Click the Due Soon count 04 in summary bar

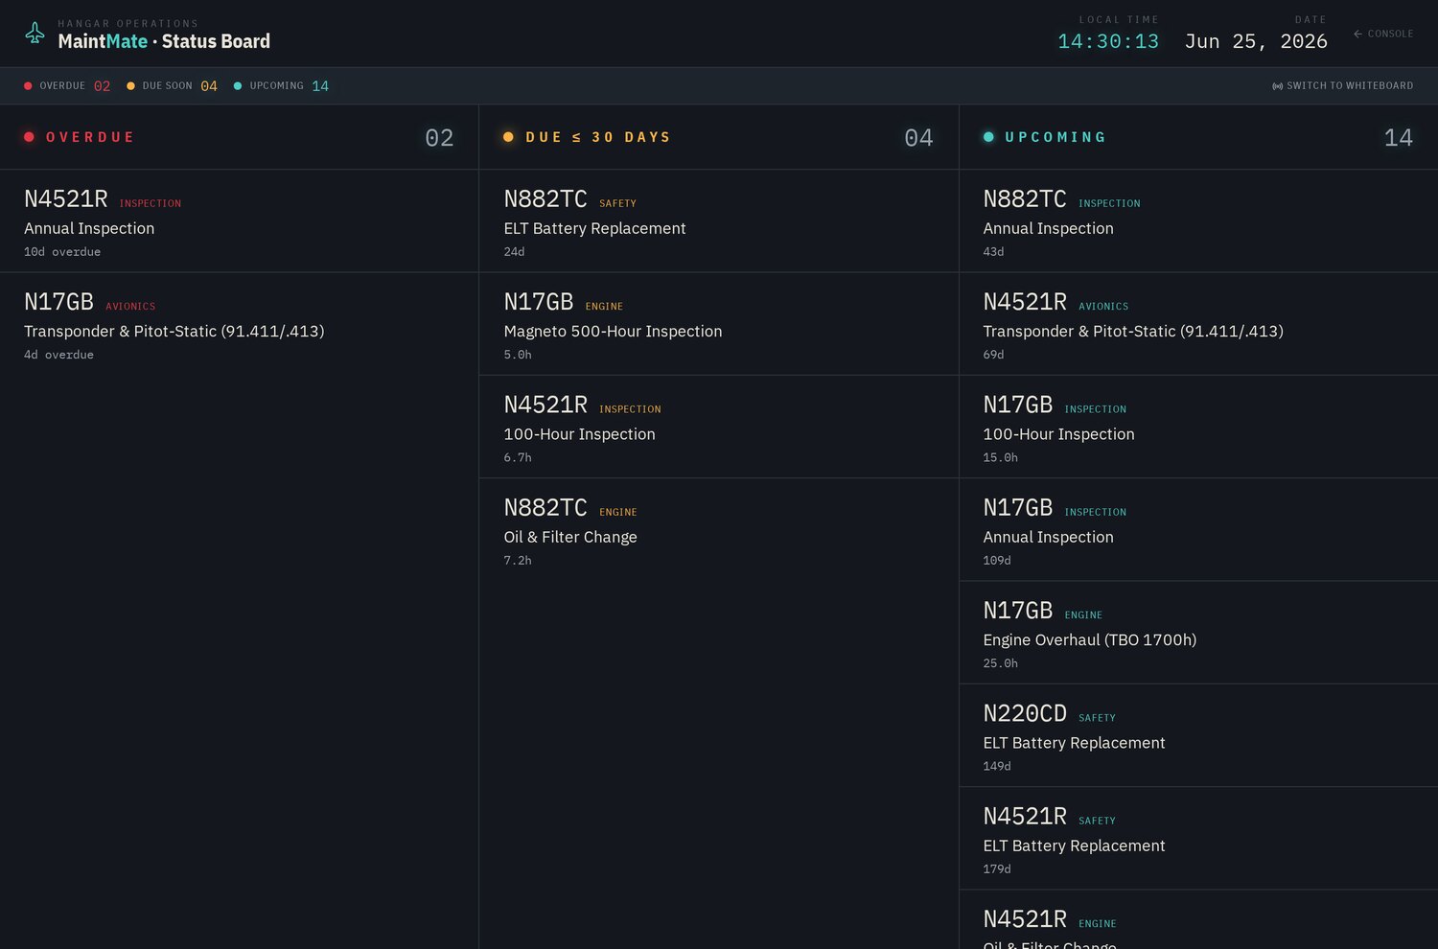pos(209,86)
